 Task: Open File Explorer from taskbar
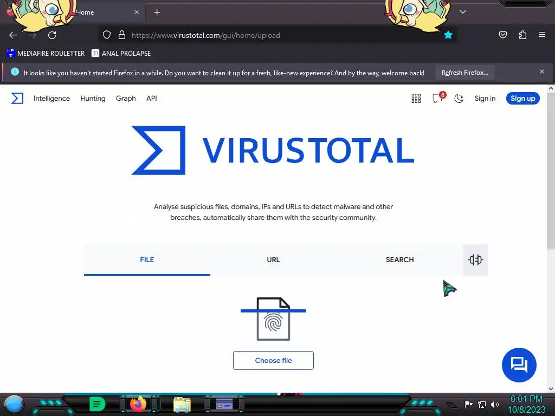[182, 405]
